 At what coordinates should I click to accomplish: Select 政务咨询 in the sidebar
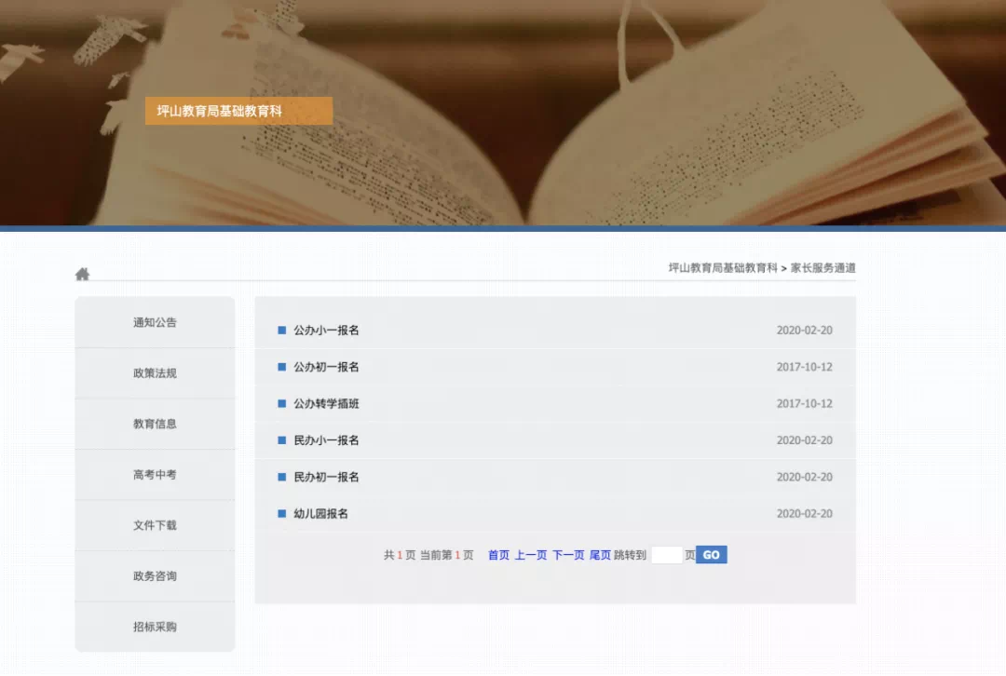pyautogui.click(x=155, y=575)
